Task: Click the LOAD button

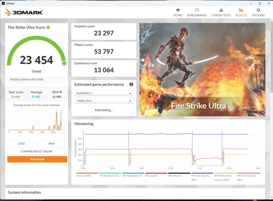Action: 21,144
